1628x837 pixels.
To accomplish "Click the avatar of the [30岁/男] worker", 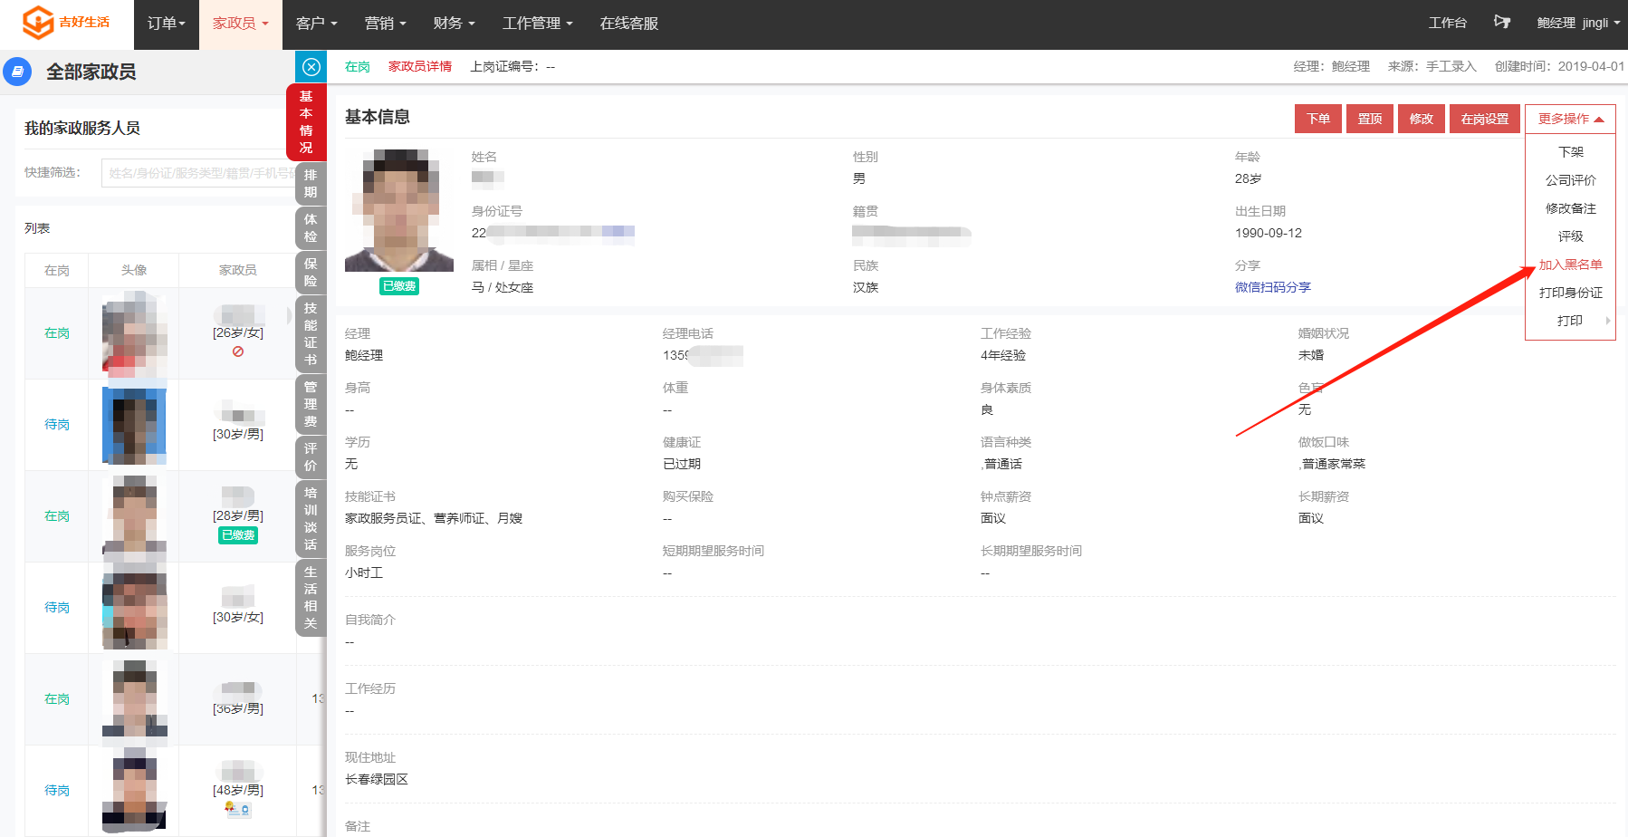I will click(134, 425).
